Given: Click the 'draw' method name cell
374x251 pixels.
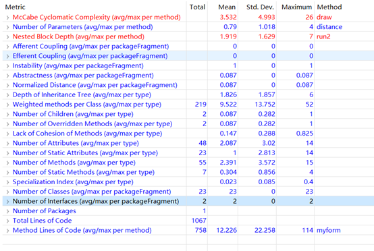Looking at the screenshot, I should [324, 17].
